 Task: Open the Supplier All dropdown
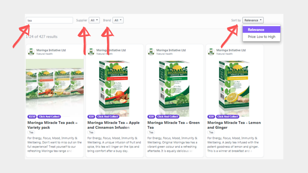coord(94,20)
